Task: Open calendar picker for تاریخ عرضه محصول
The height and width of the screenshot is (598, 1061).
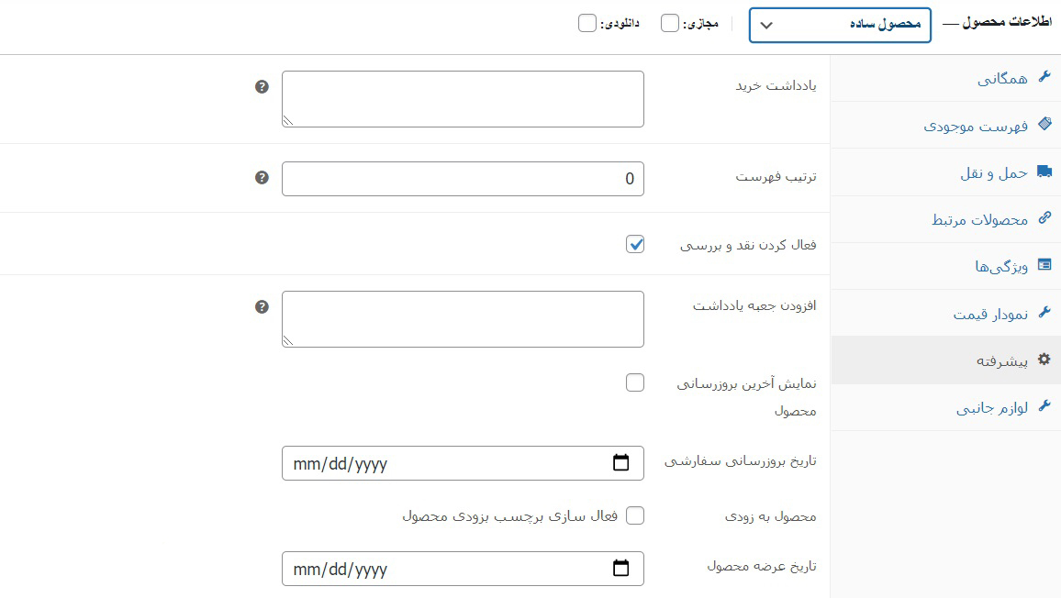Action: (x=620, y=569)
